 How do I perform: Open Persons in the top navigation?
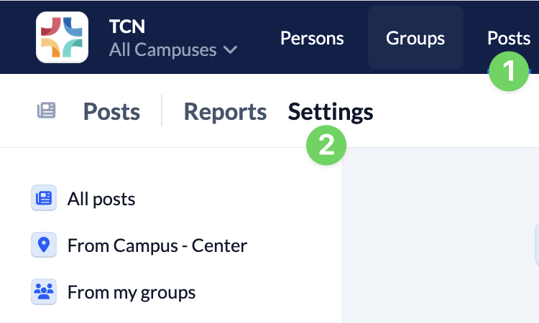tap(312, 38)
